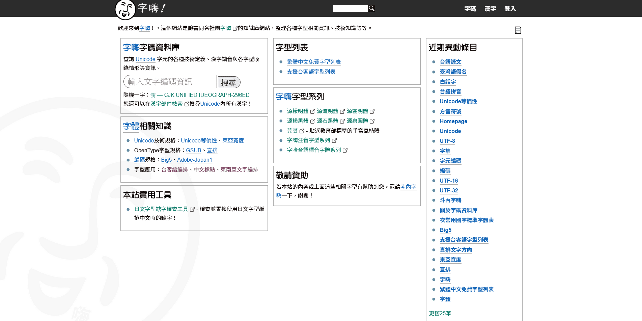This screenshot has width=642, height=321.
Task: Click the external link icon beside 字哈台語標音字體系列
Action: (x=345, y=150)
